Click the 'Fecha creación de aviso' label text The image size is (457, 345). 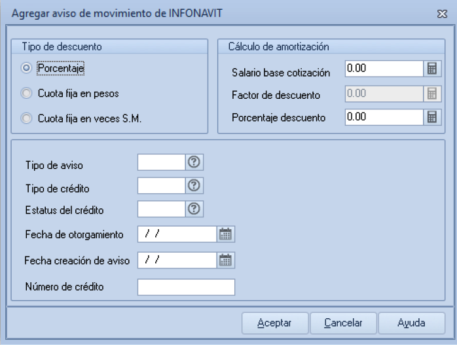(x=77, y=261)
